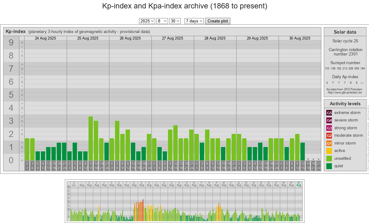Click the 31 Jul label in overview chart
Image resolution: width=369 pixels, height=223 pixels.
[74, 184]
